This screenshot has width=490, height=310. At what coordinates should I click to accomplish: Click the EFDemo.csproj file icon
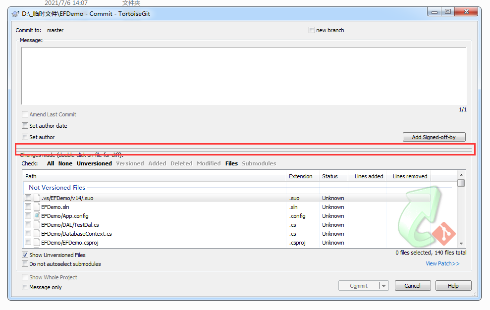click(37, 243)
